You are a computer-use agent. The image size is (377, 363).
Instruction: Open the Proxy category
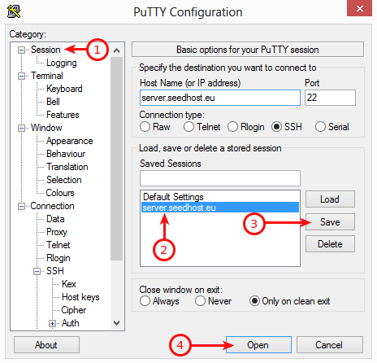click(x=57, y=232)
